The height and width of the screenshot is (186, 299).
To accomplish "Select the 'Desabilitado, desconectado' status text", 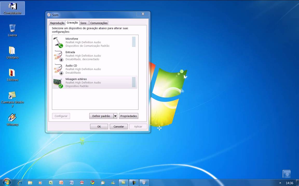I will coord(82,59).
